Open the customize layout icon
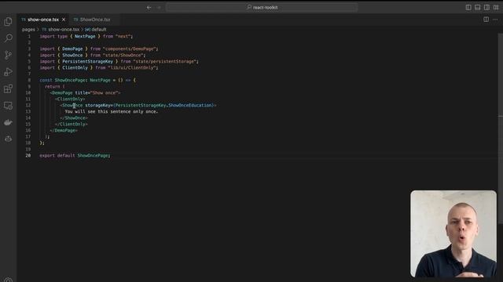This screenshot has height=282, width=503. click(496, 7)
